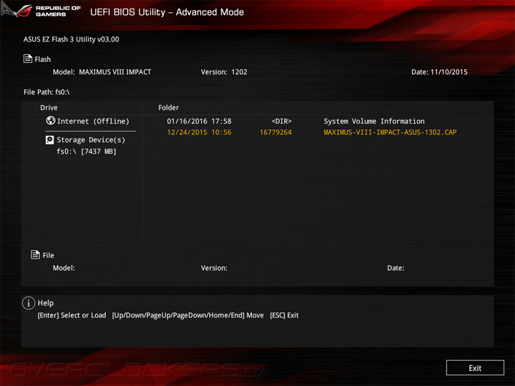
Task: Open System Volume Information folder
Action: [x=374, y=121]
